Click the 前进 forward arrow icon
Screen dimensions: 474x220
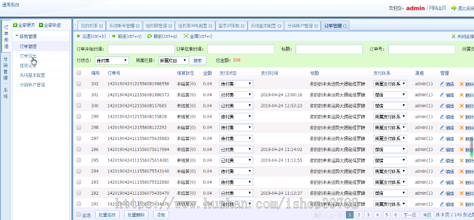(114, 36)
